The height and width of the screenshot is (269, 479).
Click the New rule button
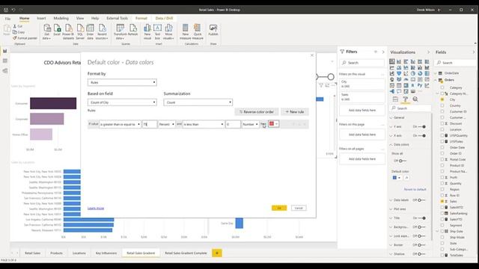tap(295, 112)
